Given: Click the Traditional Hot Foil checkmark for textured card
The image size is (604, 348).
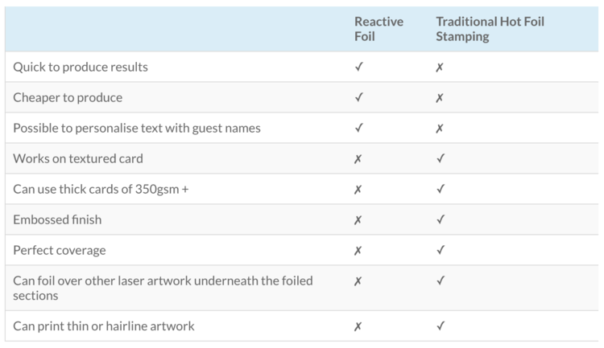Looking at the screenshot, I should click(x=440, y=159).
